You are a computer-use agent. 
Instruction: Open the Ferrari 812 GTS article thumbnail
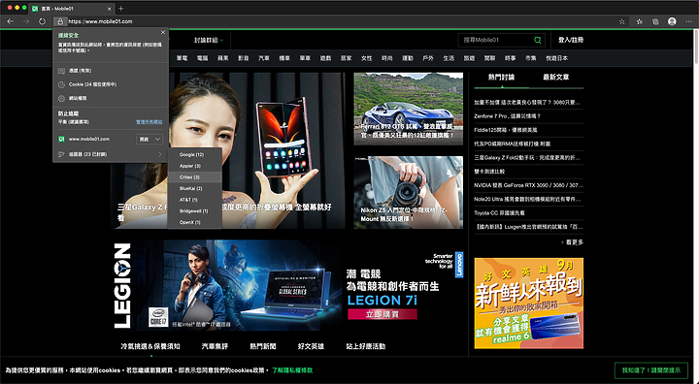(409, 109)
